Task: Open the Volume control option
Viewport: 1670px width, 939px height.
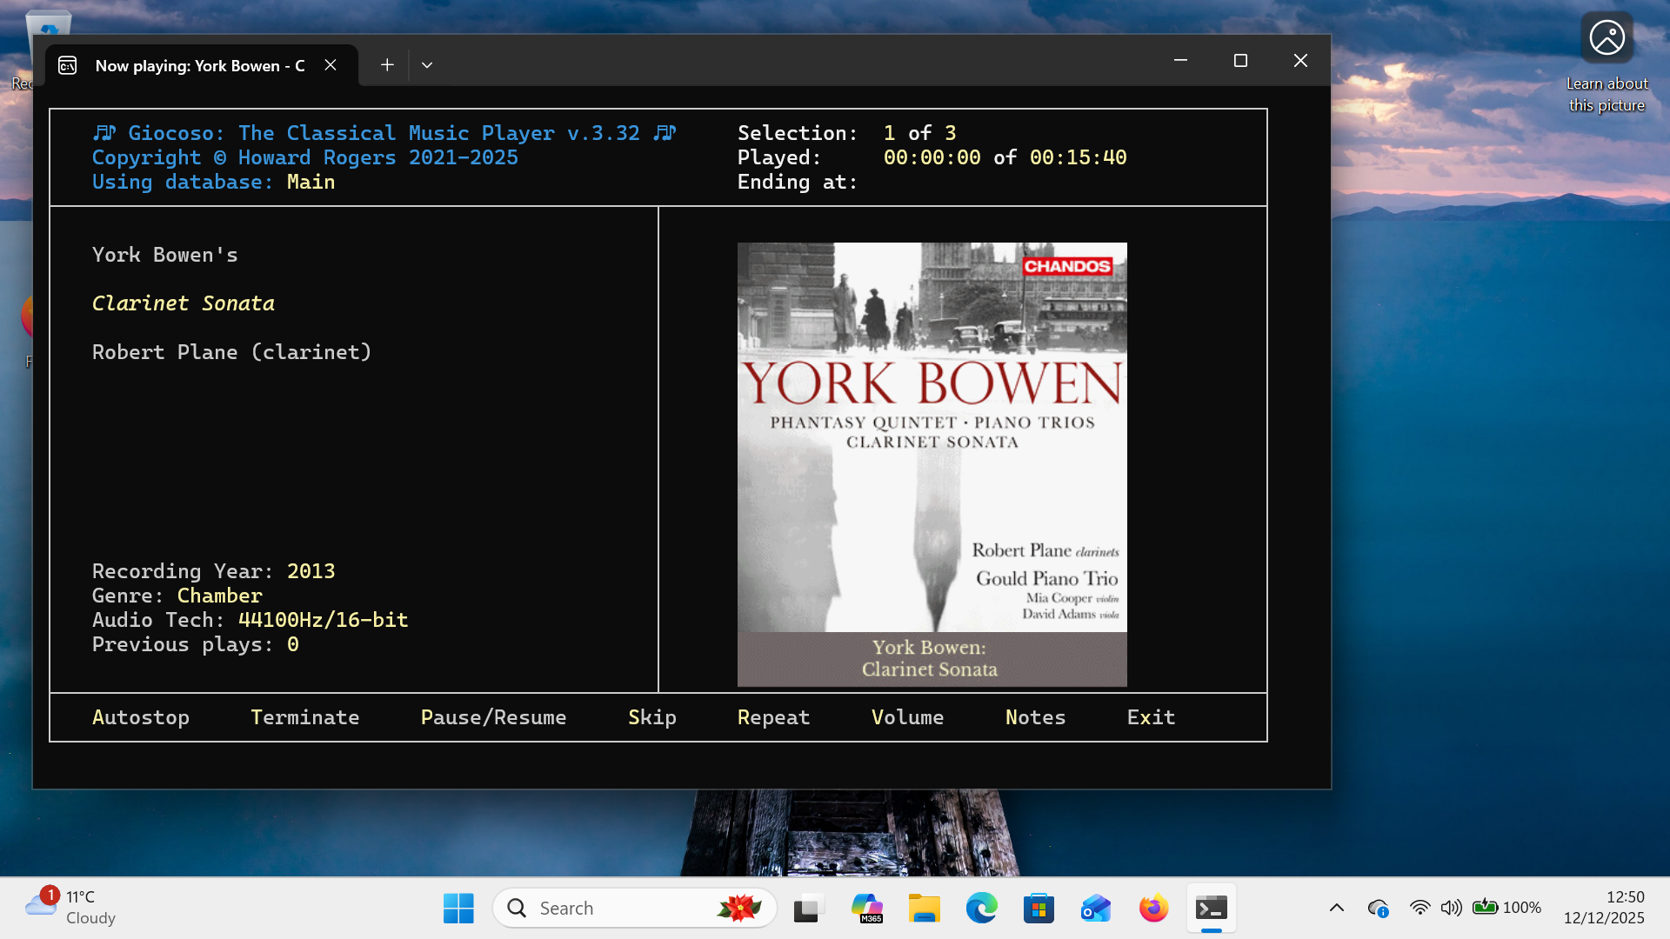Action: click(x=907, y=717)
